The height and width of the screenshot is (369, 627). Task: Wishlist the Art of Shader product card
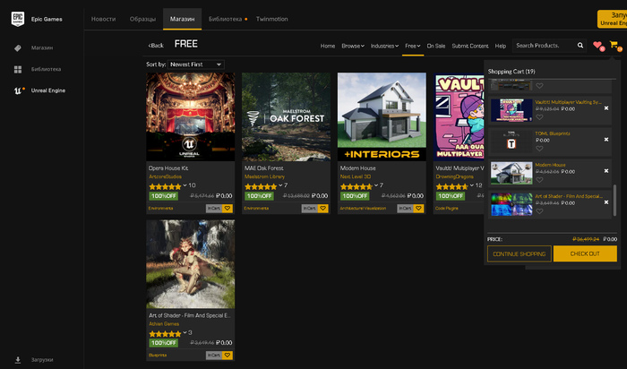point(228,355)
